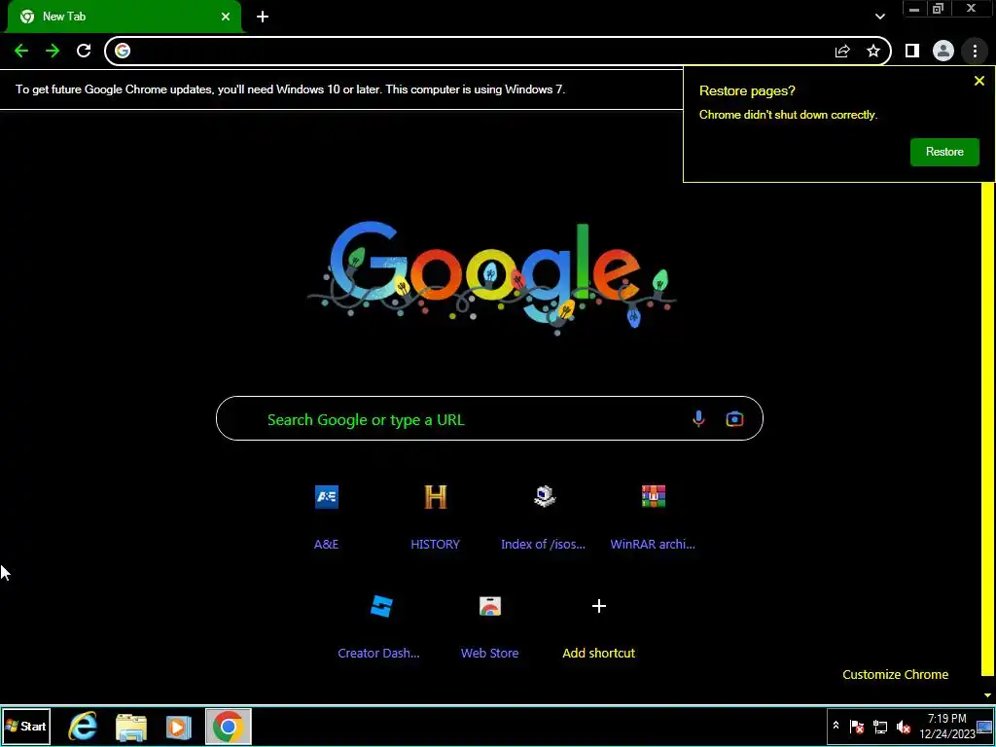The height and width of the screenshot is (747, 996).
Task: Click the Google holiday doodle logo
Action: [491, 277]
